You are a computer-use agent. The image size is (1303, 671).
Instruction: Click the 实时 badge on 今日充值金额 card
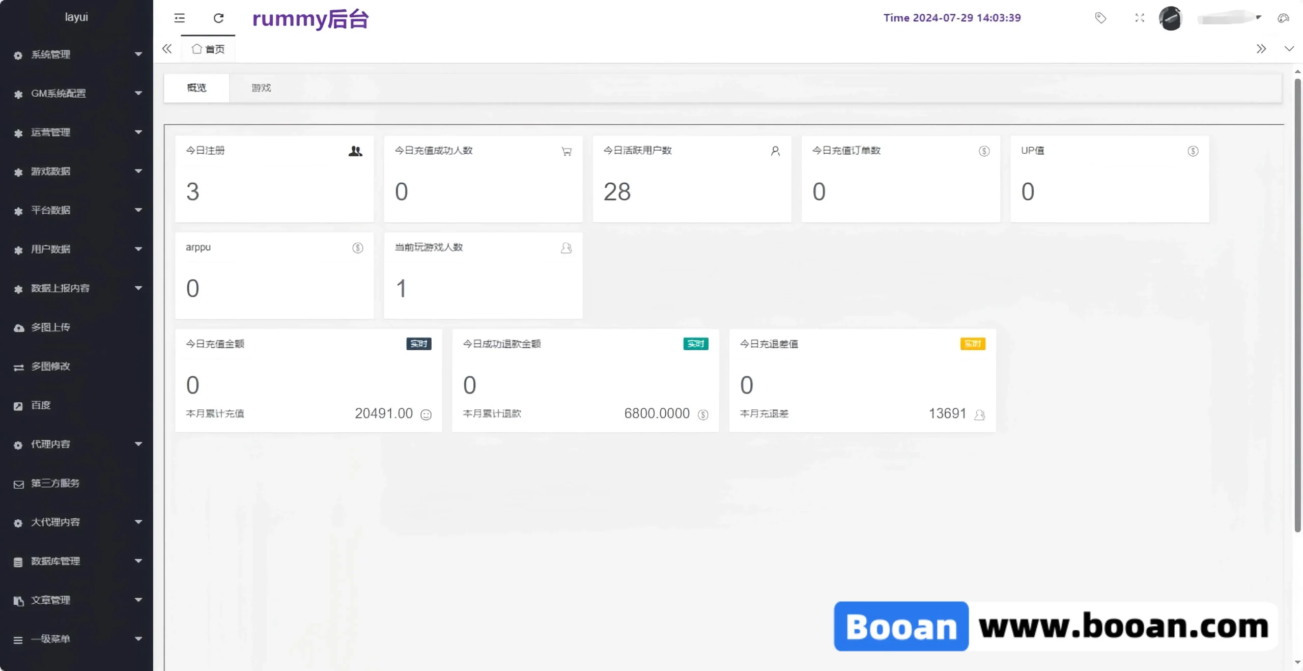click(x=418, y=344)
